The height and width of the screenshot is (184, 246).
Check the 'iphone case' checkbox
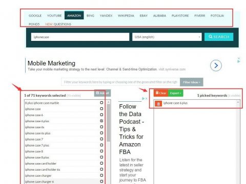tap(101, 109)
